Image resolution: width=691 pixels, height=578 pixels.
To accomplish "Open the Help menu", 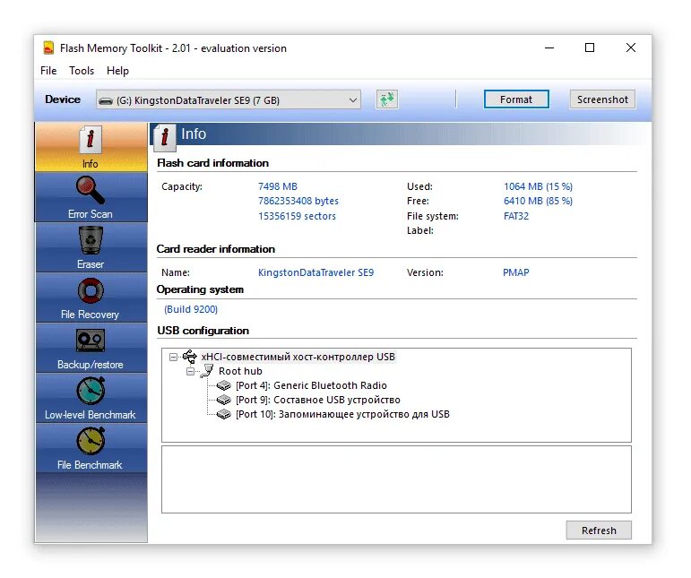I will point(117,71).
